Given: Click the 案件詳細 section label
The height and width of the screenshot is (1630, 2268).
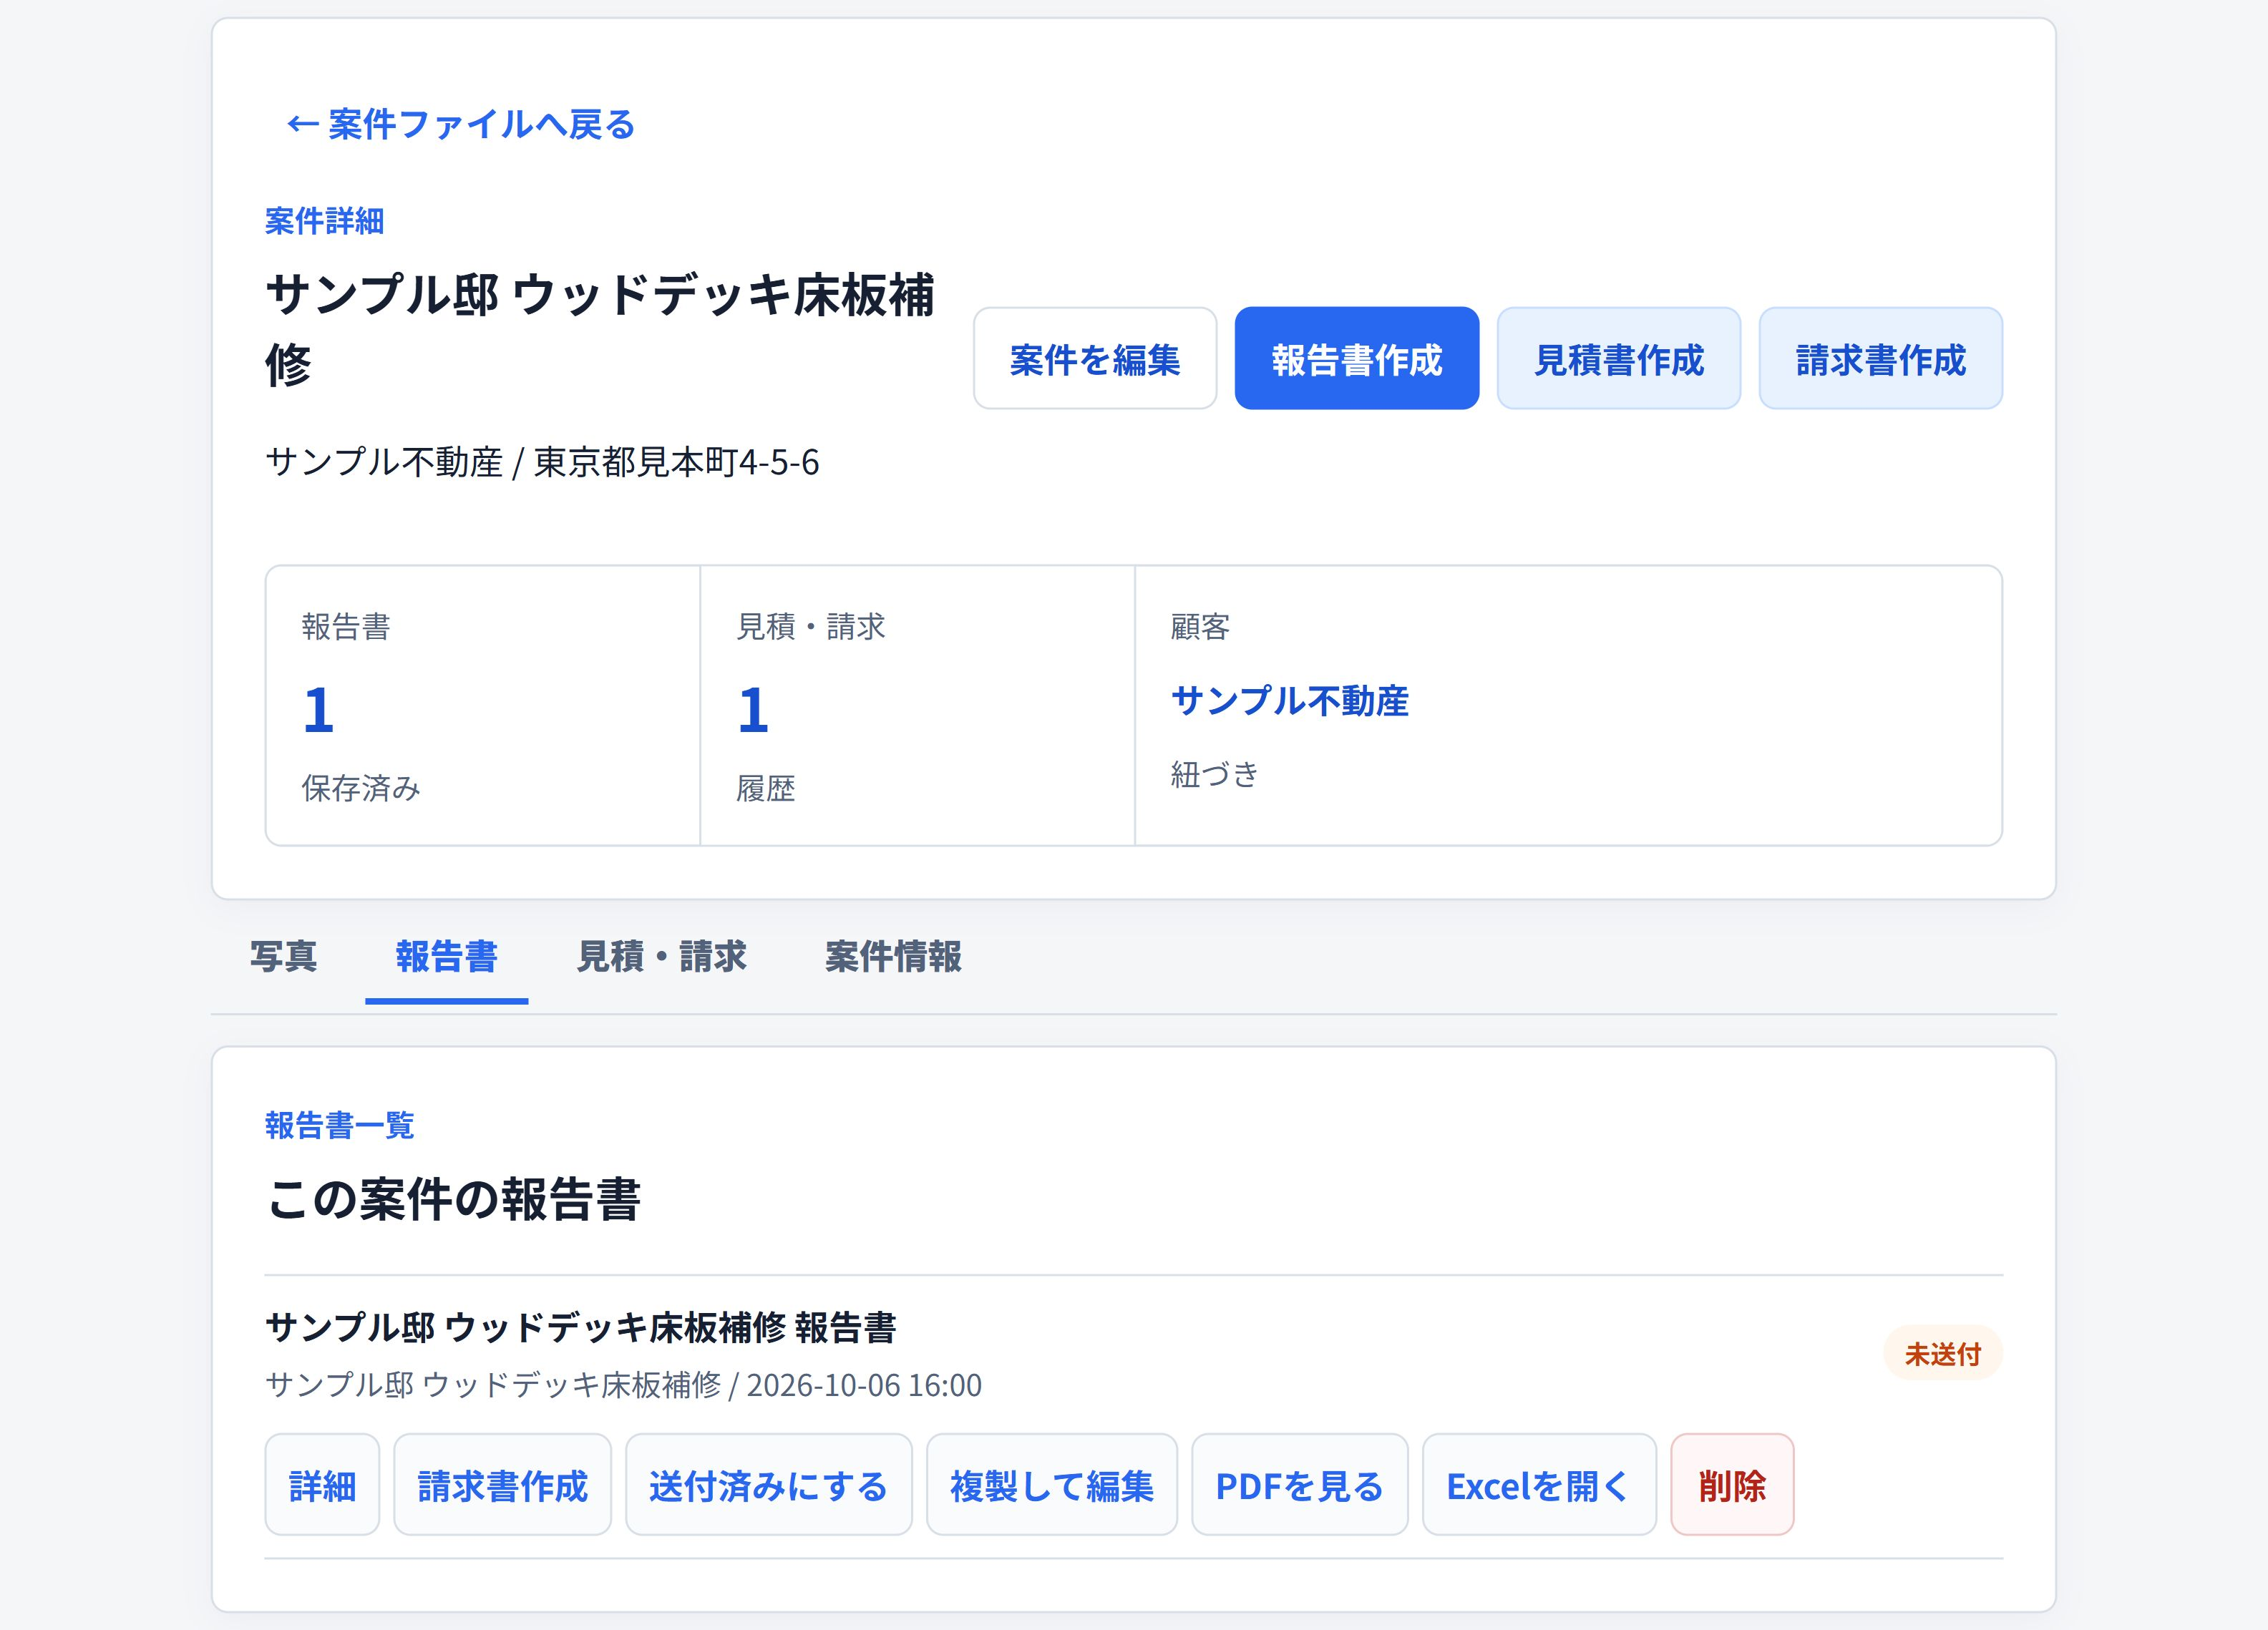Looking at the screenshot, I should [x=324, y=221].
